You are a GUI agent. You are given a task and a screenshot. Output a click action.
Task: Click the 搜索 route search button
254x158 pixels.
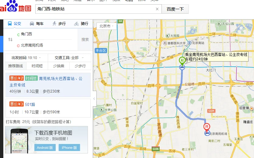point(85,39)
